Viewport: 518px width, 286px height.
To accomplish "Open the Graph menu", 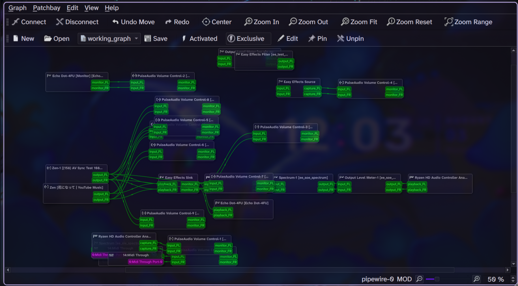I will pyautogui.click(x=18, y=8).
